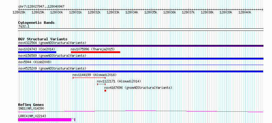
Task: Click the chr7:128027947..128040947 position text
Action: point(41,6)
